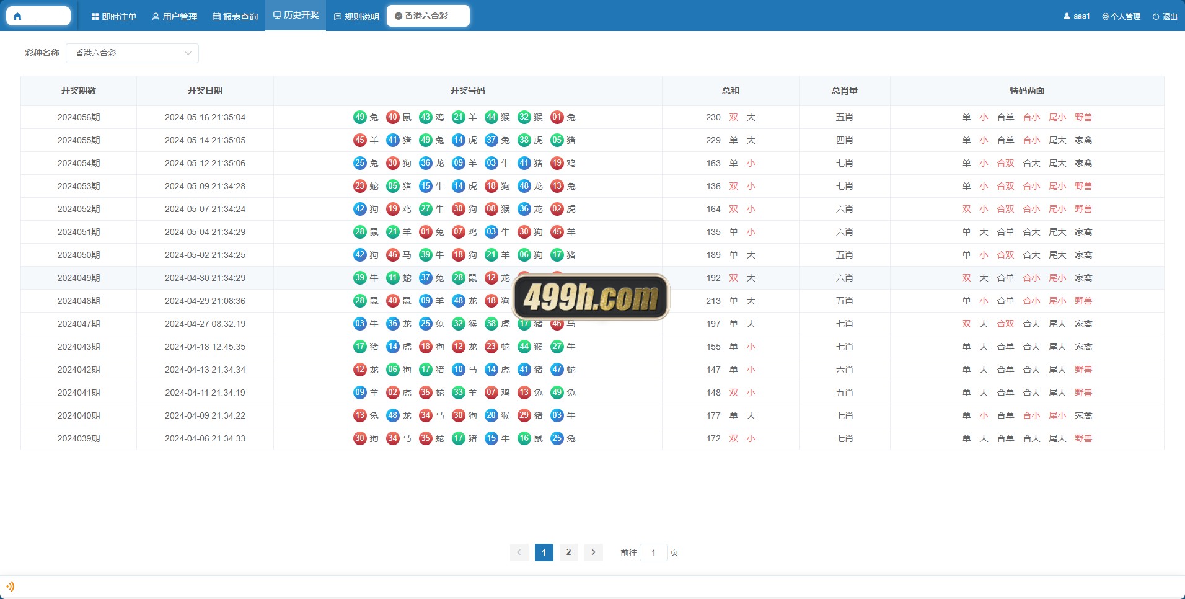Click the 退出 logout link
This screenshot has height=599, width=1185.
pos(1165,17)
